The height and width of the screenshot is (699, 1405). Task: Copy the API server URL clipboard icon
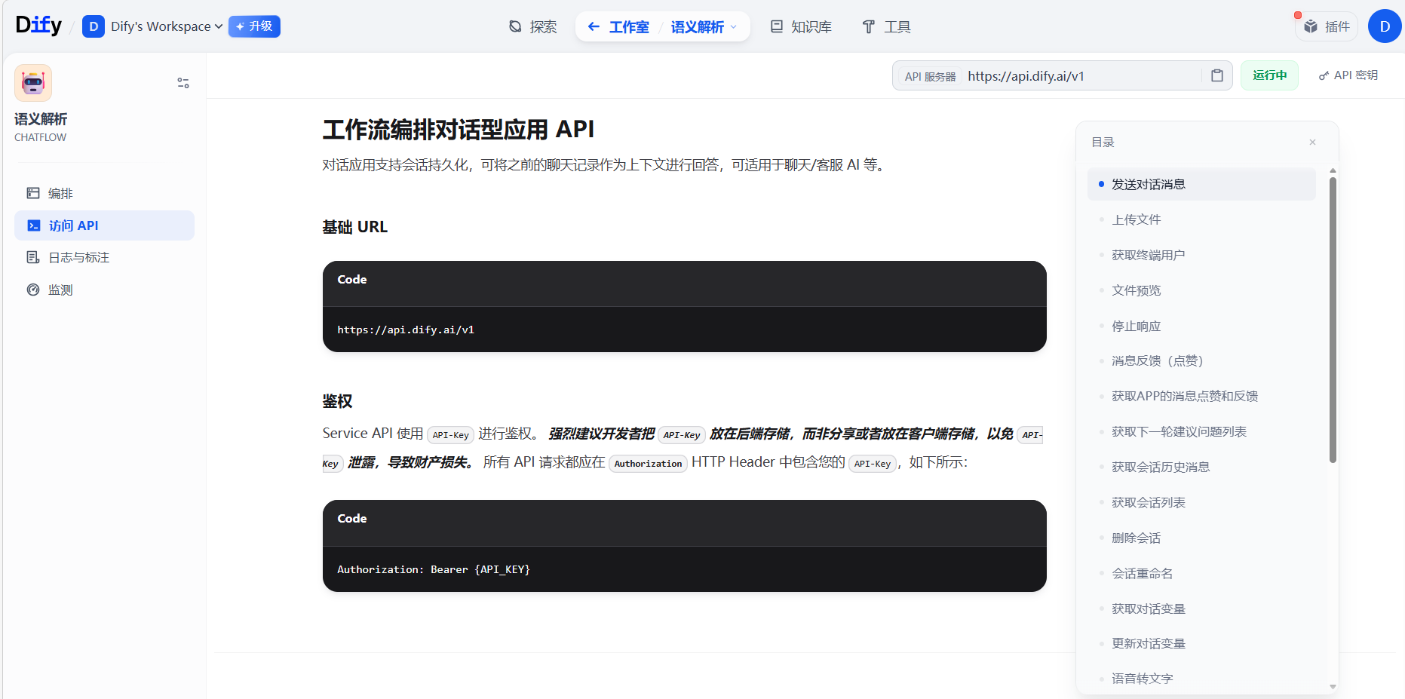pos(1217,75)
